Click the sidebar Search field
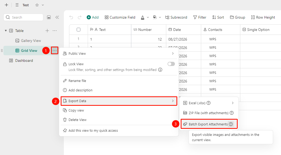This screenshot has width=281, height=155. (x=23, y=17)
